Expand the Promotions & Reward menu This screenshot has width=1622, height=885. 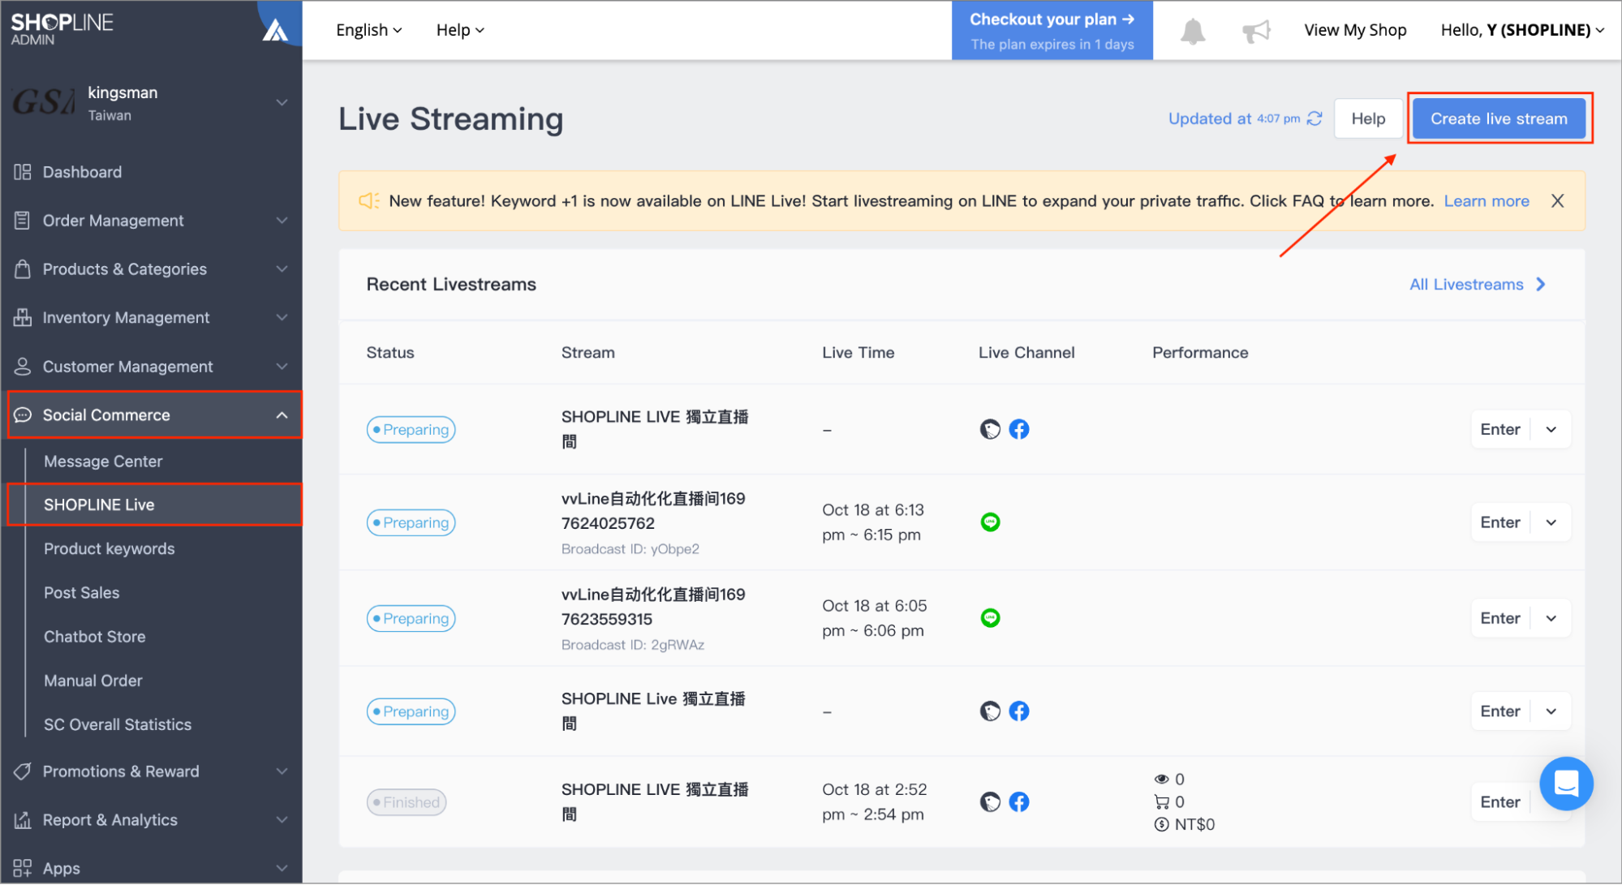click(x=282, y=771)
